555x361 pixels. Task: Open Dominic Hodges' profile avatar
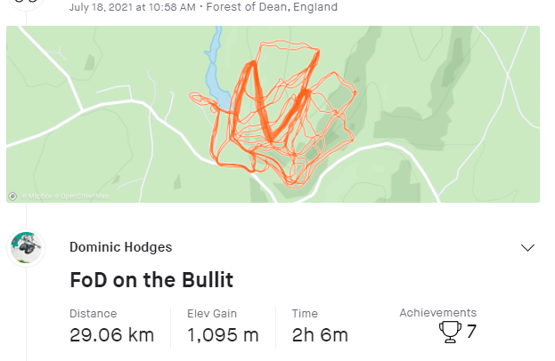pyautogui.click(x=26, y=247)
